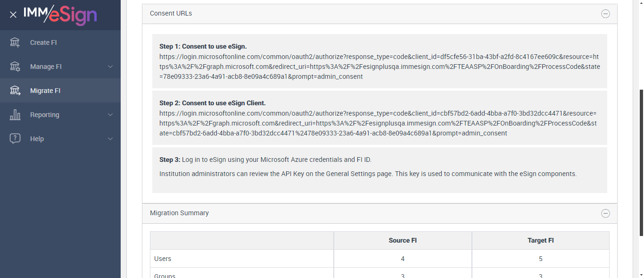Click the Target FI column header
This screenshot has width=644, height=278.
[x=540, y=240]
